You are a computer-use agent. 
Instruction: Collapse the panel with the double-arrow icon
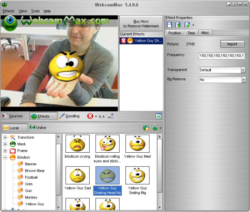coord(159,117)
